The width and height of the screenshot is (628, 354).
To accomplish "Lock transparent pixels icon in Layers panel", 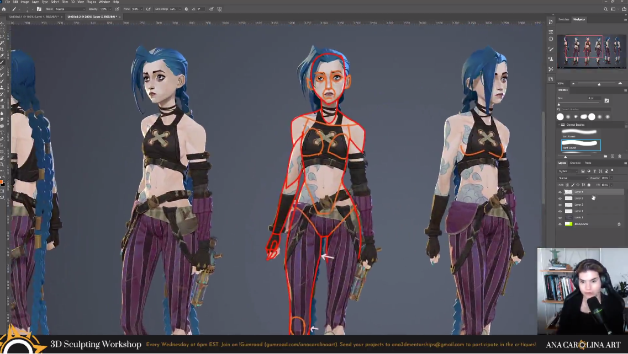I will pyautogui.click(x=567, y=185).
